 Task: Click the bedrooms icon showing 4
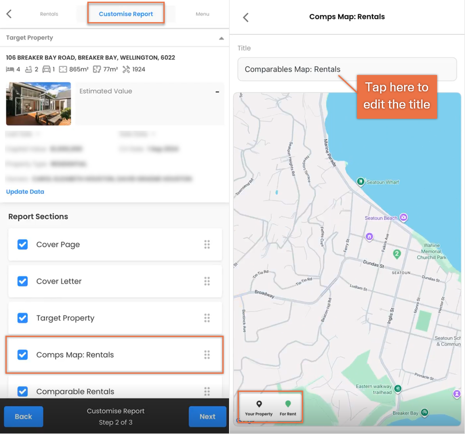(x=10, y=70)
